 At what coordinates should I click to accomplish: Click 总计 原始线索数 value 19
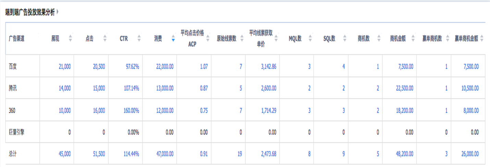click(240, 154)
